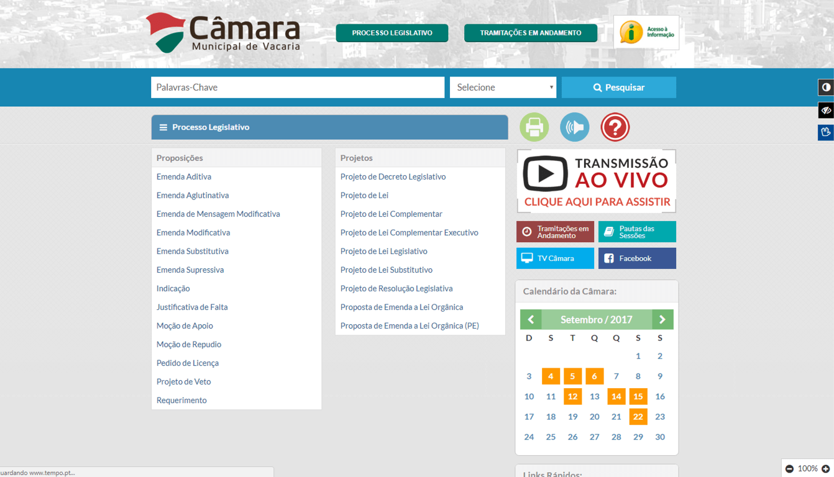Image resolution: width=834 pixels, height=477 pixels.
Task: Click the Pesquisar button
Action: (x=619, y=88)
